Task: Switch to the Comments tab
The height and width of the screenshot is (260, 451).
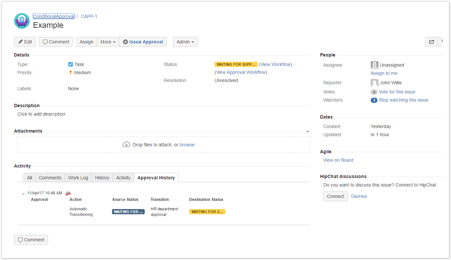Action: [50, 178]
